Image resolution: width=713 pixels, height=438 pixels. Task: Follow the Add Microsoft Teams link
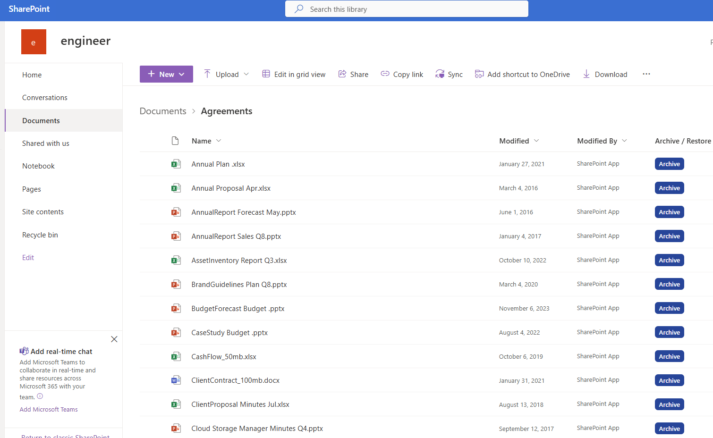click(x=49, y=410)
